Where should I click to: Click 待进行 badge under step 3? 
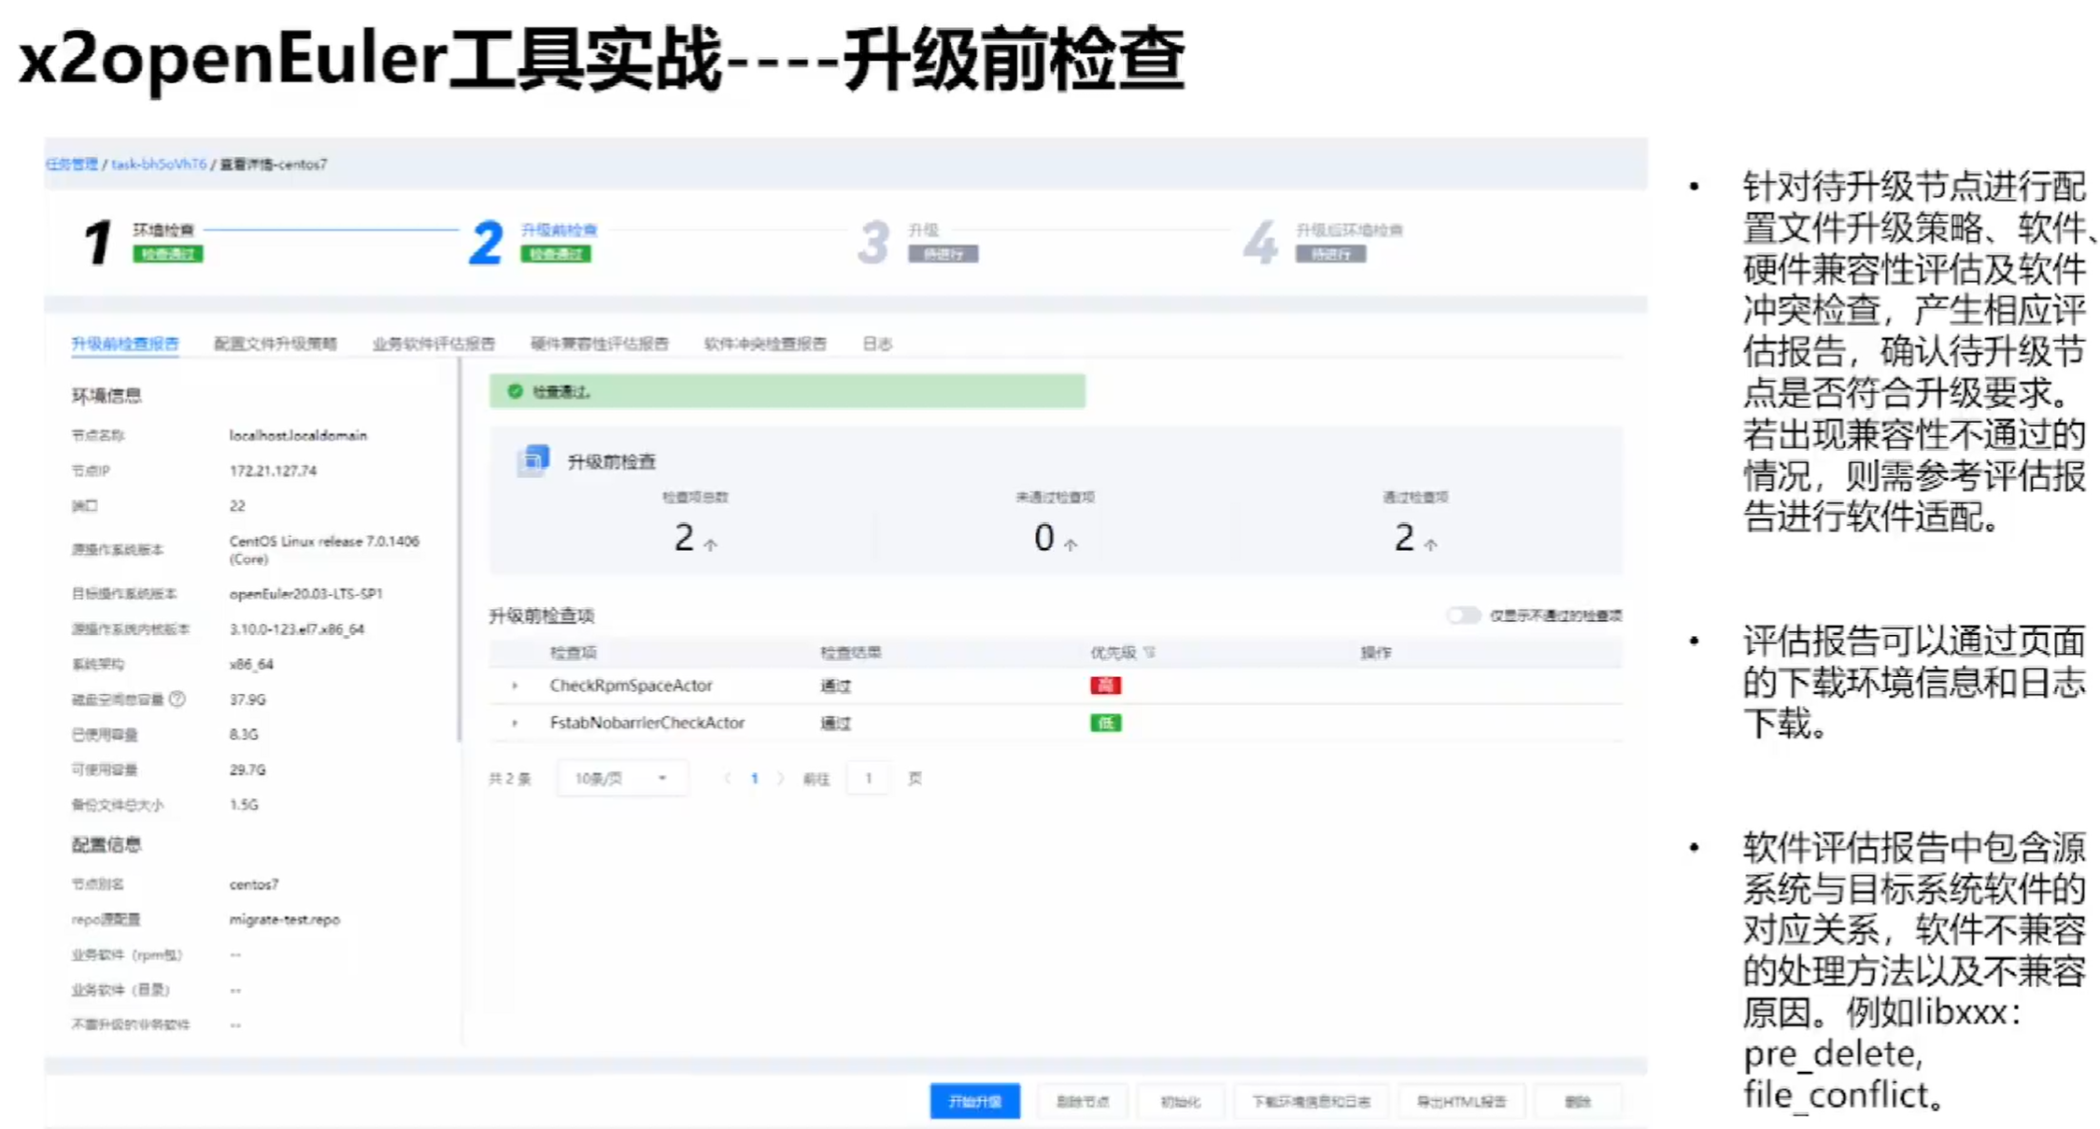tap(943, 254)
